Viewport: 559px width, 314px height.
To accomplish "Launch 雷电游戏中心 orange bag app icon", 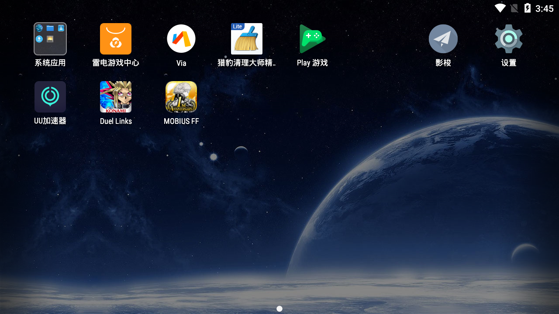I will pyautogui.click(x=116, y=39).
